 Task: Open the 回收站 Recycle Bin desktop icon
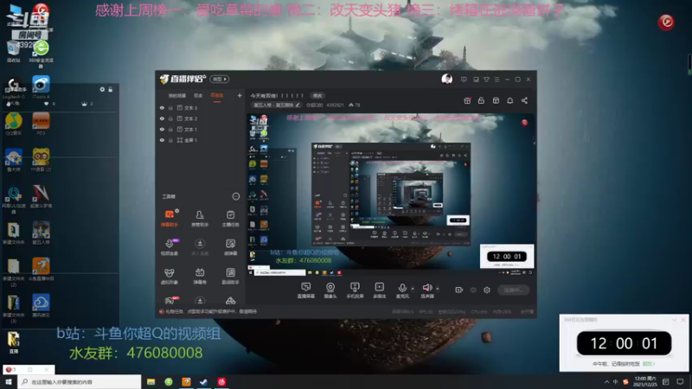(13, 52)
